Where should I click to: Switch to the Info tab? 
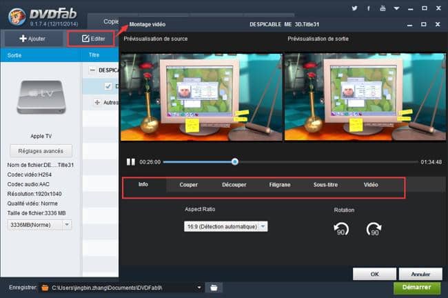click(143, 184)
